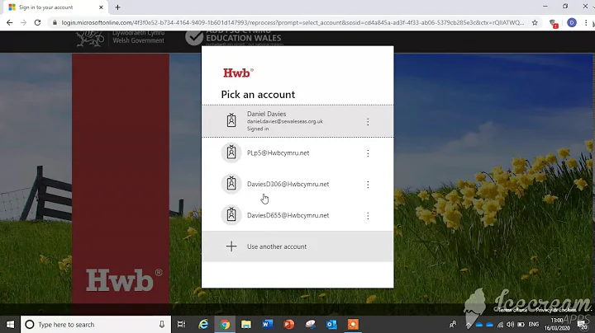Open the Chrome profile avatar D
Screen dimensions: 595x333
(572, 23)
